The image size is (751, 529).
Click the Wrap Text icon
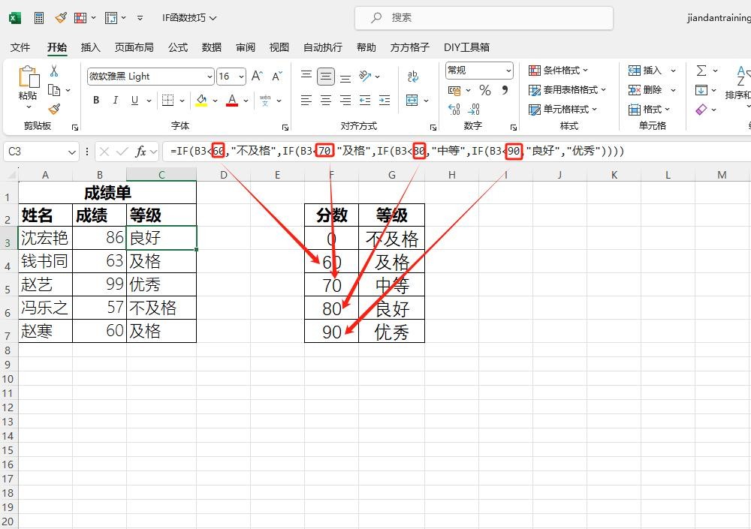point(413,77)
